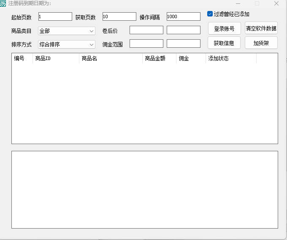Click the 获取页数 input field
Viewport: 287px width, 240px height.
pos(119,16)
